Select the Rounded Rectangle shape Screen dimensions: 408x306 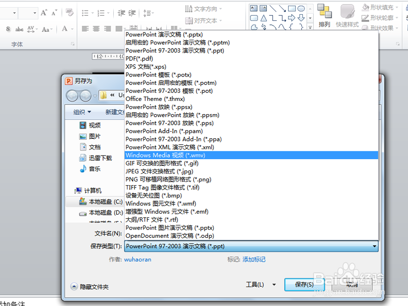coord(253,18)
